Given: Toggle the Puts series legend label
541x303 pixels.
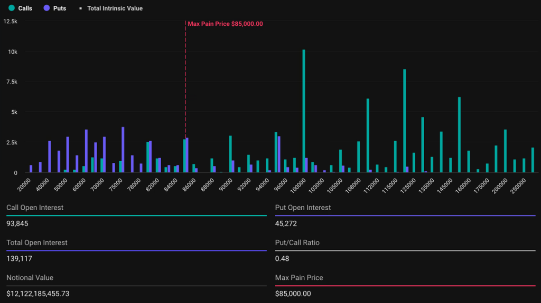Looking at the screenshot, I should (60, 8).
